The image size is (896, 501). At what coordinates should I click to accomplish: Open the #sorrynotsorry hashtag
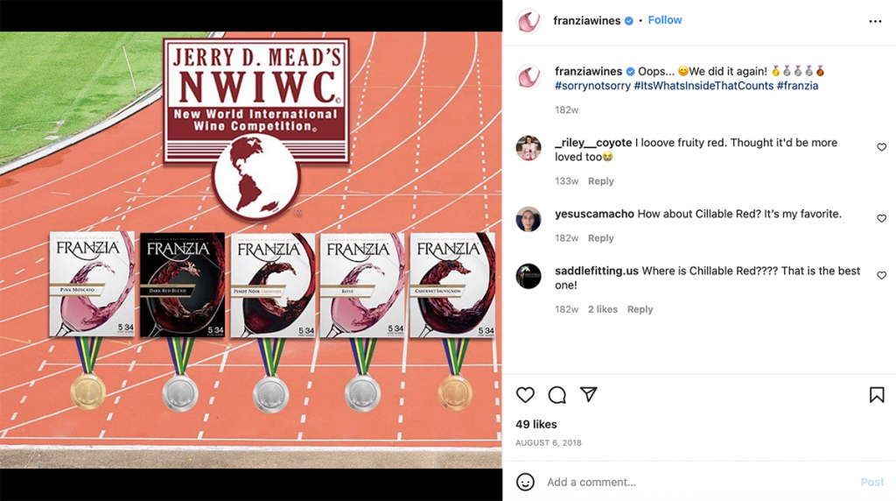[x=592, y=86]
